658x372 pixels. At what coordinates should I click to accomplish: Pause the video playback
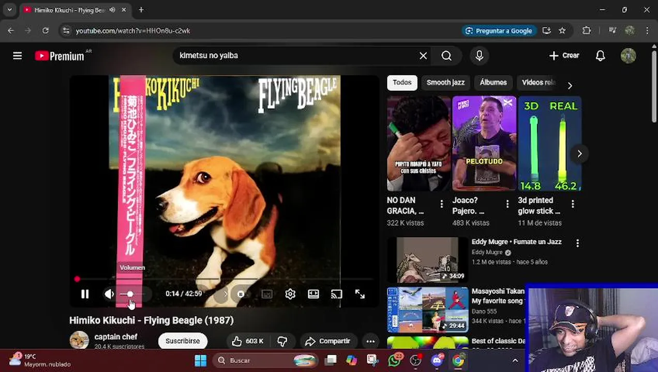(85, 294)
